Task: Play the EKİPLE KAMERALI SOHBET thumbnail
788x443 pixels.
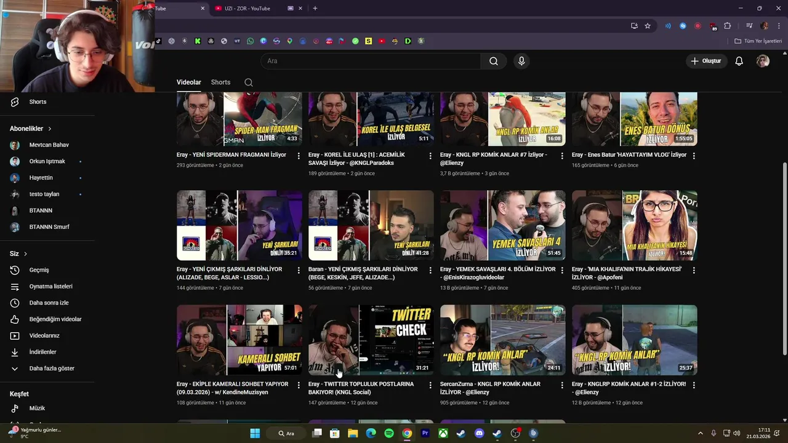Action: 239,340
